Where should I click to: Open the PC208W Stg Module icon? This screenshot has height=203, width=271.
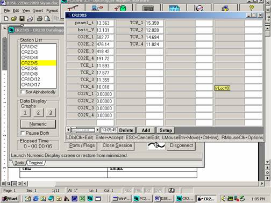[x=225, y=8]
